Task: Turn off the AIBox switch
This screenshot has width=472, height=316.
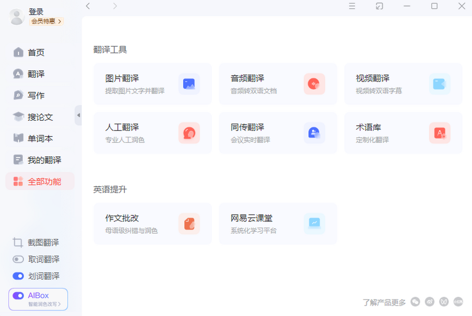Action: point(18,296)
